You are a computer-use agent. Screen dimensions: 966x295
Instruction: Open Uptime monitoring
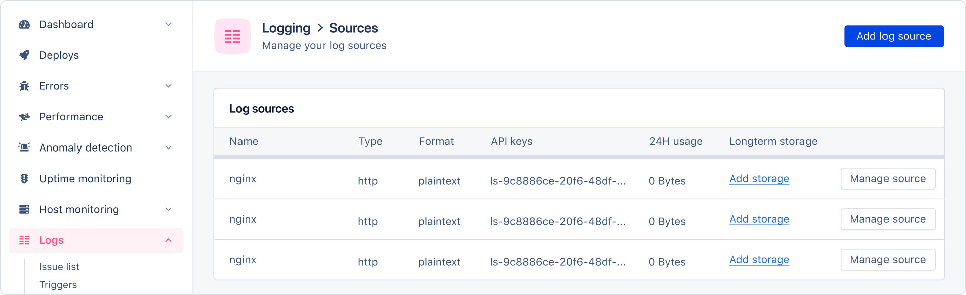click(85, 179)
